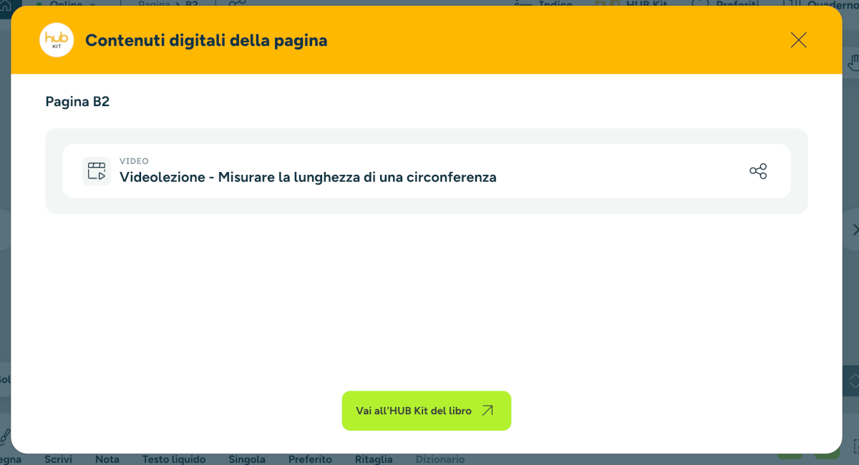Viewport: 859px width, 465px height.
Task: Open Videolezione - Misurare la lunghezza di una circonferenza
Action: 427,171
